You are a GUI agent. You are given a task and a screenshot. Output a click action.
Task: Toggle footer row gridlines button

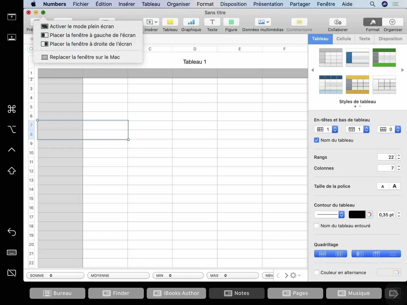[x=393, y=254]
